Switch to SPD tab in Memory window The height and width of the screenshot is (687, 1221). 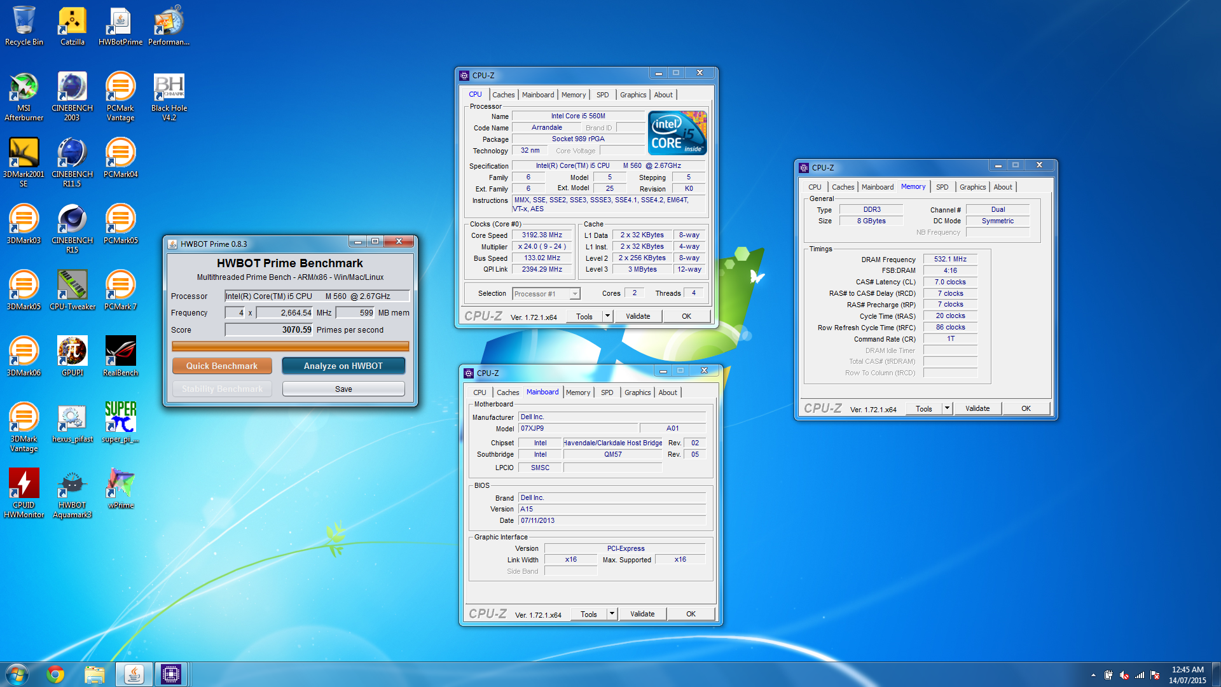coord(942,187)
